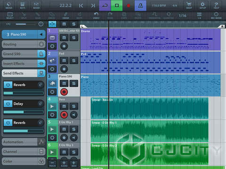Adjust the bottom Reverb send level slider

coord(24,131)
